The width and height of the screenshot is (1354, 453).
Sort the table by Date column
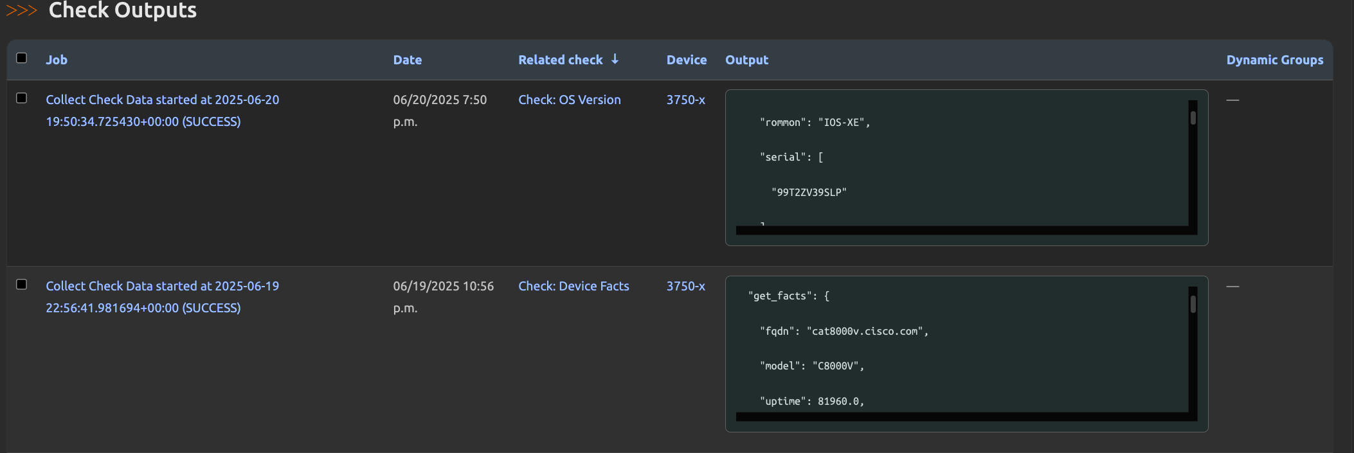[x=407, y=60]
